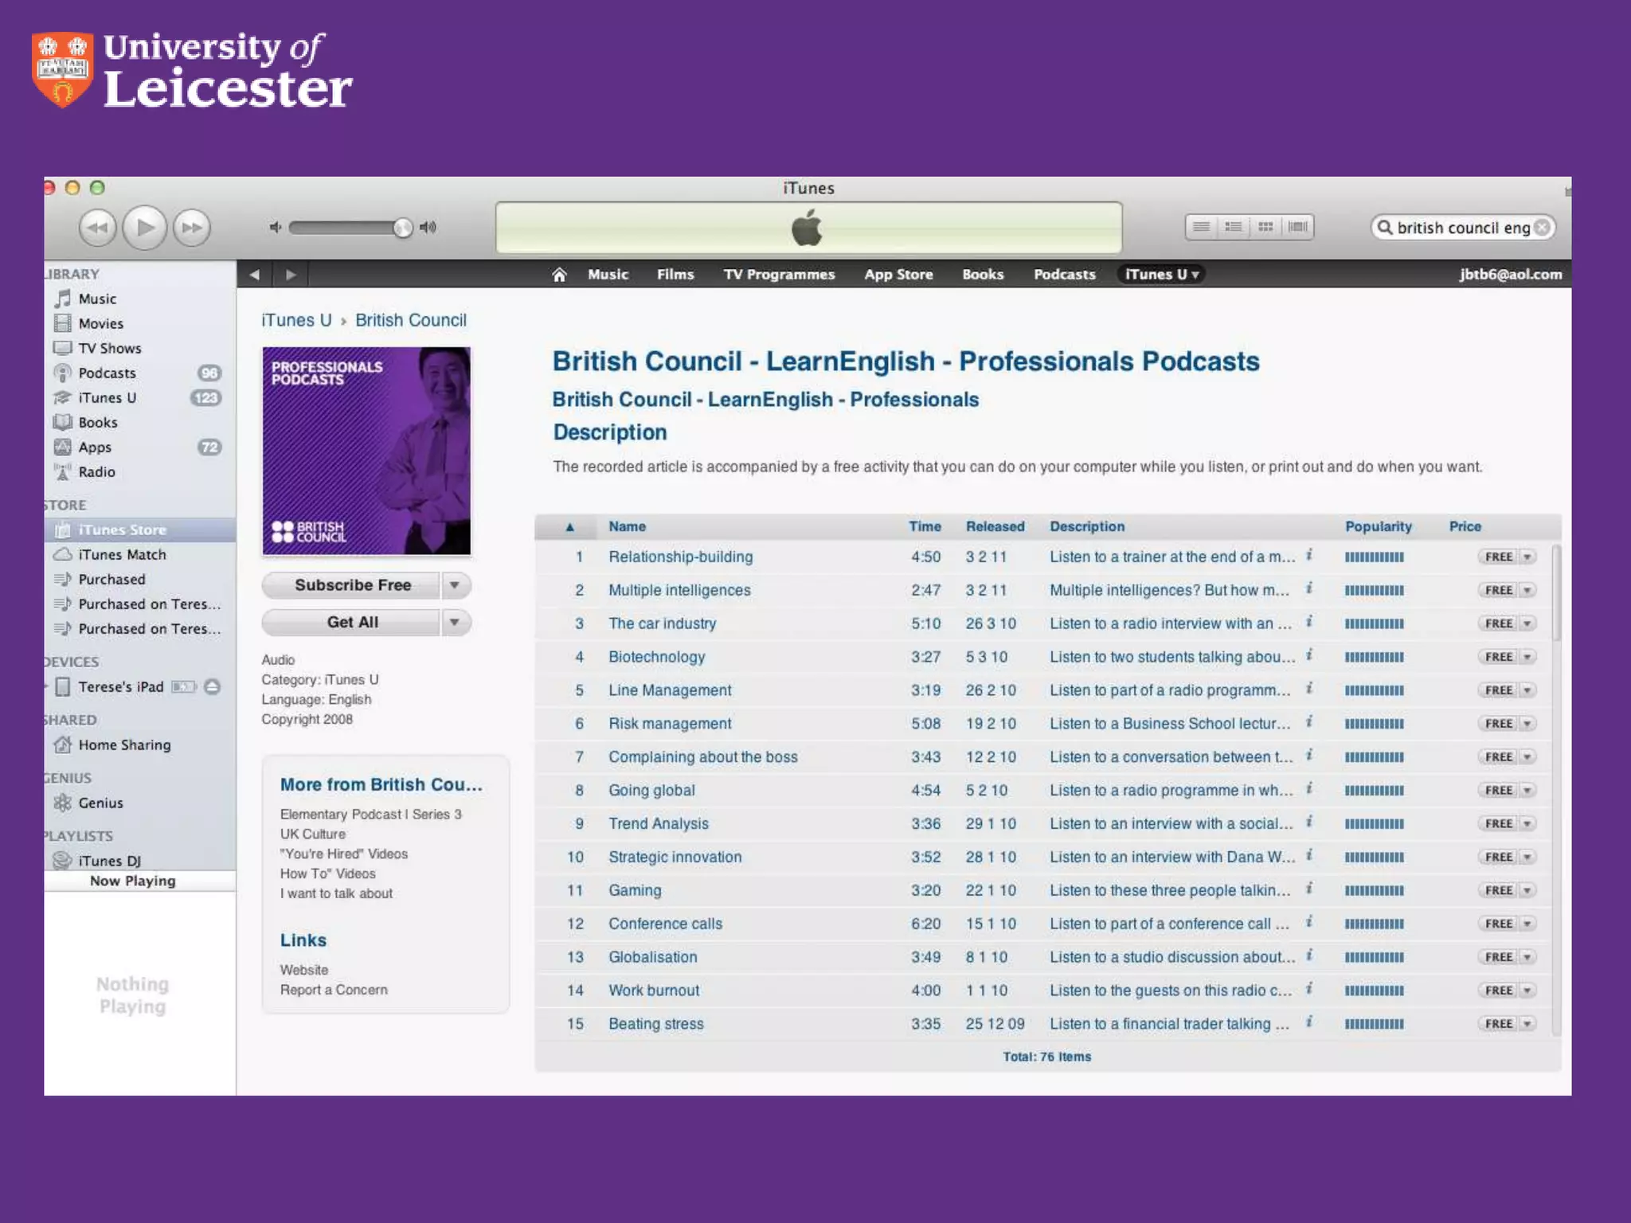The height and width of the screenshot is (1223, 1631).
Task: Open the Subscribe Free dropdown arrow
Action: 454,585
